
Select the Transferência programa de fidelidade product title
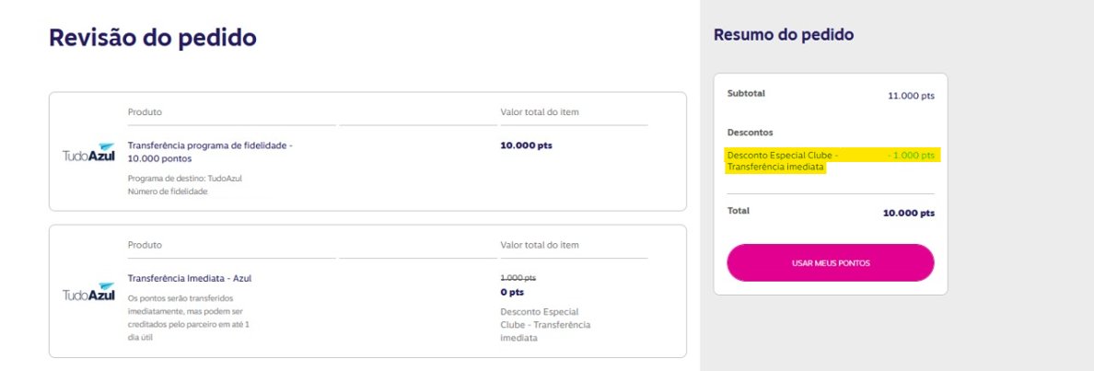tap(210, 152)
